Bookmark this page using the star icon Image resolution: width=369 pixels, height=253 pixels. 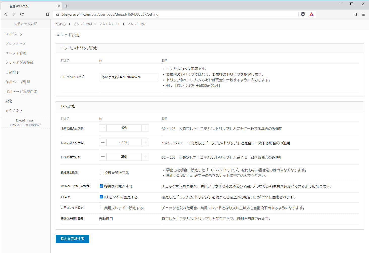[x=48, y=14]
